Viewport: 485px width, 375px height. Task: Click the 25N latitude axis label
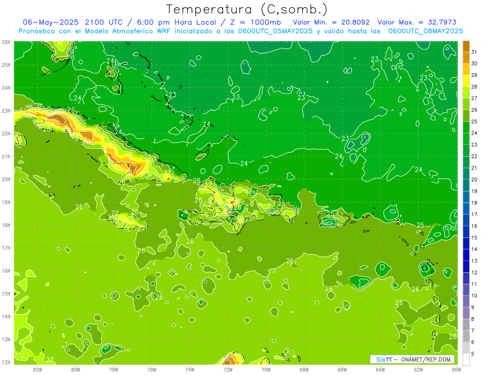pyautogui.click(x=6, y=65)
